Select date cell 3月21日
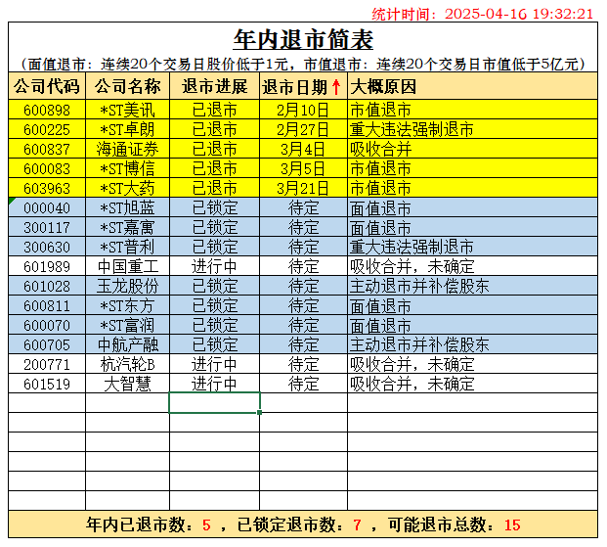 point(303,188)
